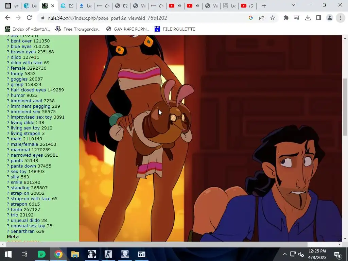This screenshot has width=348, height=261.
Task: Switch to the tab labeled IS
Action: click(67, 6)
